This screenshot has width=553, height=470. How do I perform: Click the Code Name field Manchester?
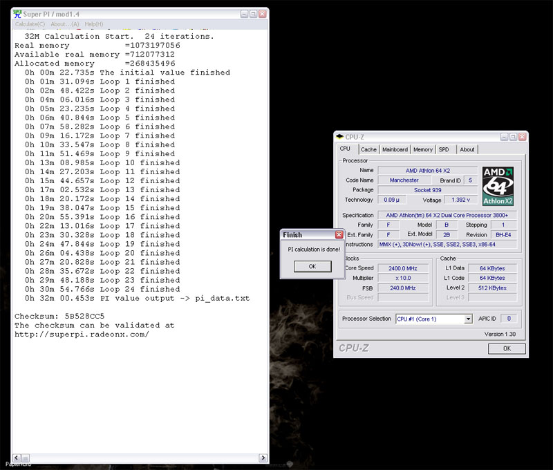pos(404,180)
